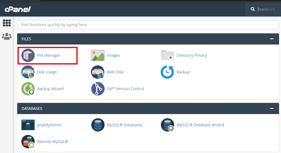Open the File Manager icon
The height and width of the screenshot is (153, 281).
point(28,55)
